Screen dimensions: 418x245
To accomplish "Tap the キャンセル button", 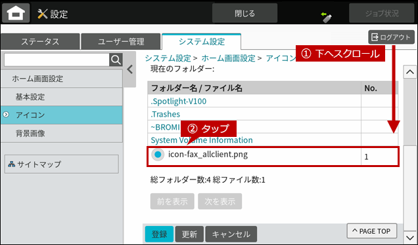I will 231,234.
